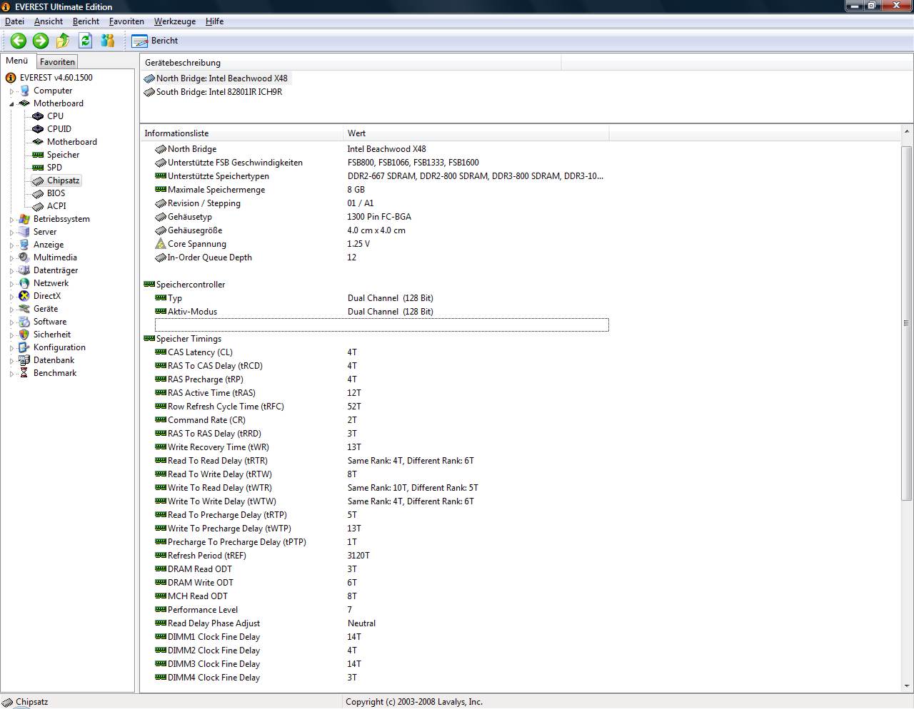914x709 pixels.
Task: Open the Werkzeuge menu
Action: 175,21
